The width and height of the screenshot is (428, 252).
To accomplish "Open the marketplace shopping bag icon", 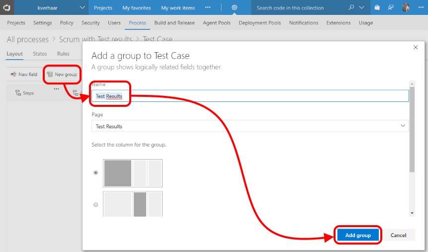I will pos(377,7).
